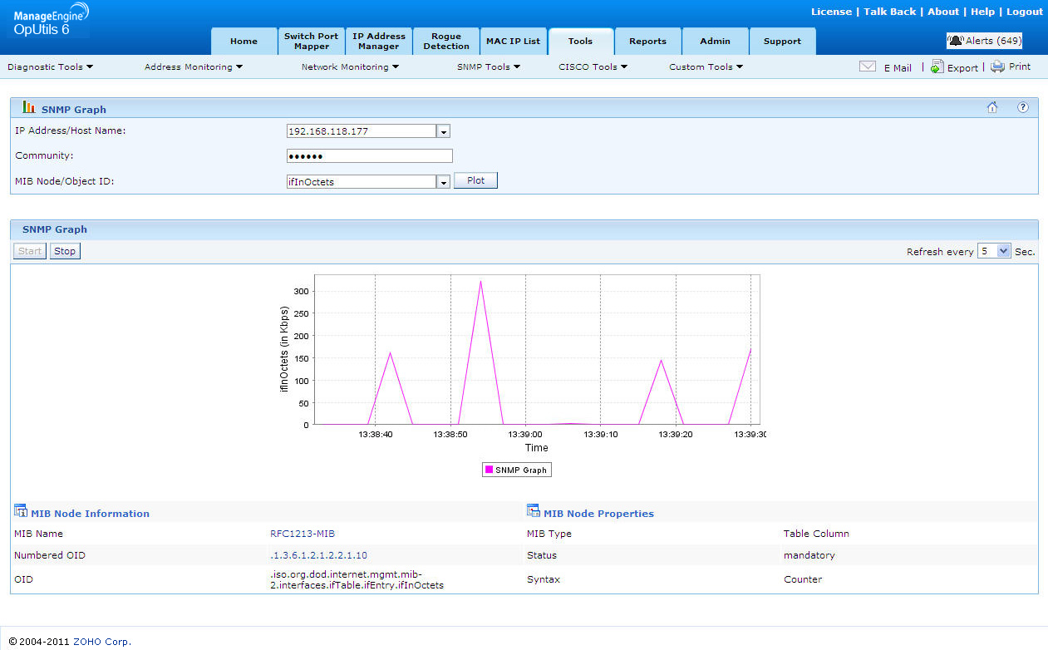Click the Community password field
Viewport: 1048px width, 650px height.
[x=369, y=156]
